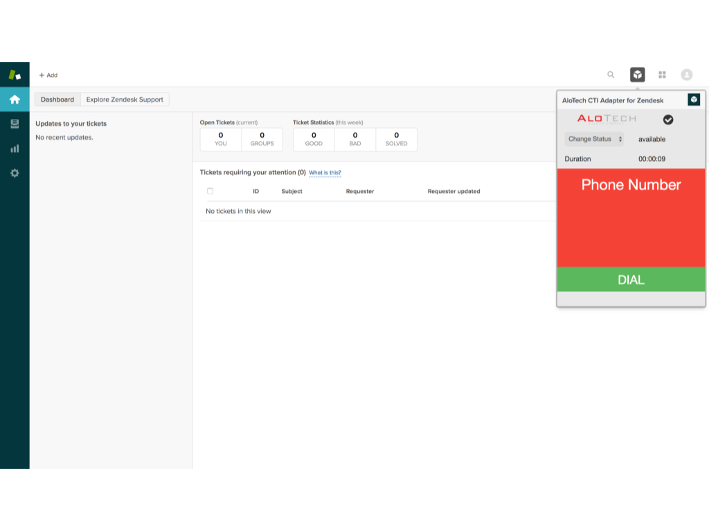Open the Home dashboard sidebar icon
709x531 pixels.
click(x=15, y=100)
